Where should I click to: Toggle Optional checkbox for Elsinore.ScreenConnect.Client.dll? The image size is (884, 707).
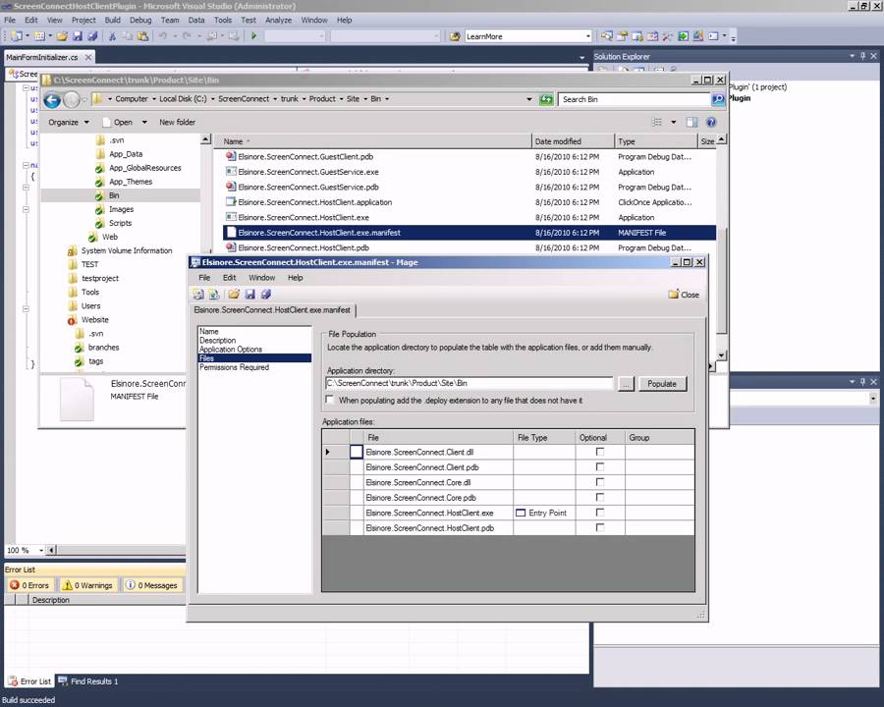(x=600, y=452)
